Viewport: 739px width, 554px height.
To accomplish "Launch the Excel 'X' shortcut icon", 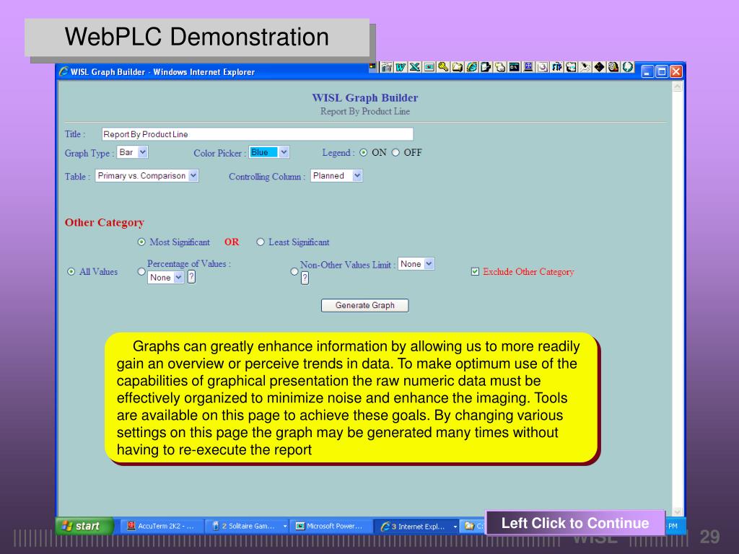I will tap(415, 67).
